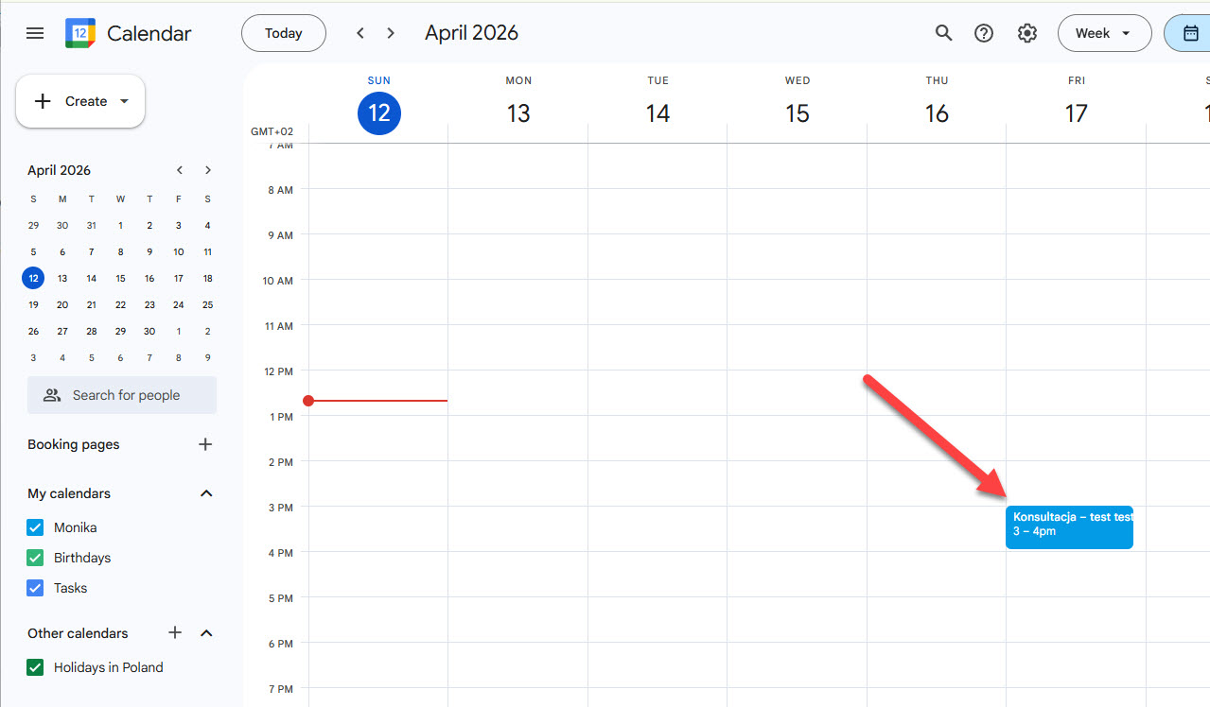
Task: Collapse the My calendars section
Action: point(207,493)
